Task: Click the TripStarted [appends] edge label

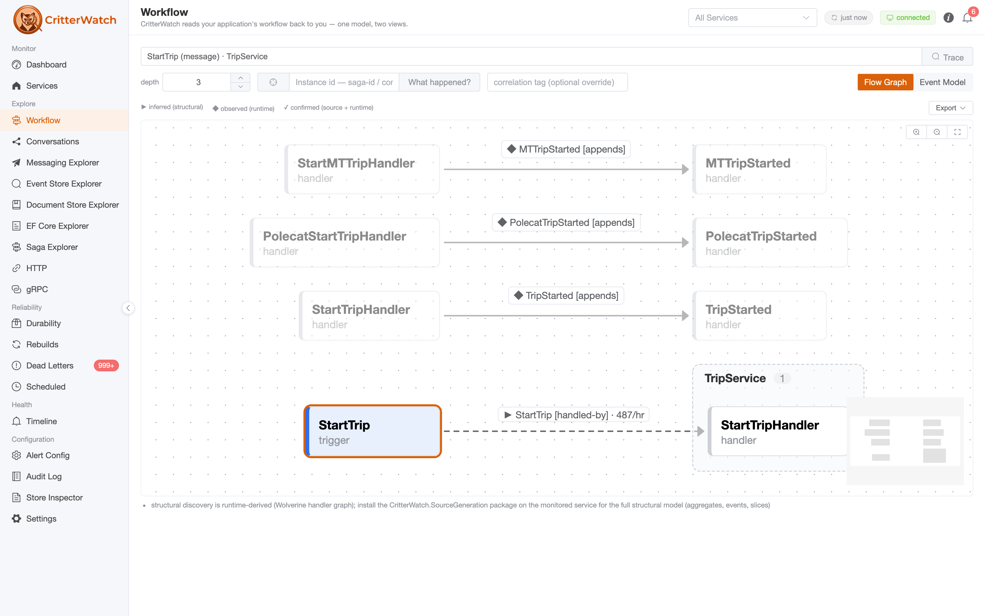Action: click(x=566, y=295)
